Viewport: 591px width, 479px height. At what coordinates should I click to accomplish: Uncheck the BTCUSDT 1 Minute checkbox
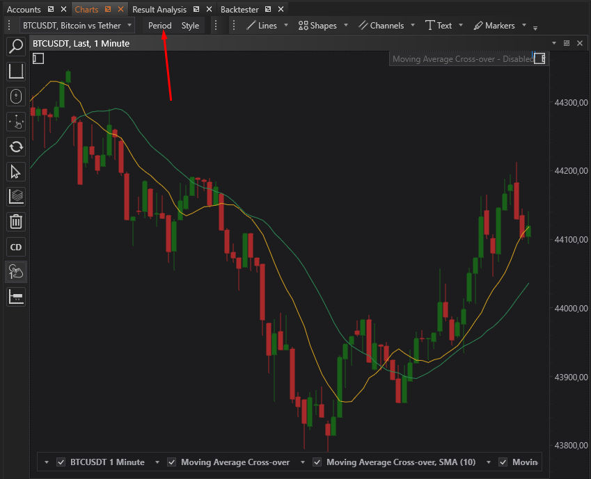(61, 462)
